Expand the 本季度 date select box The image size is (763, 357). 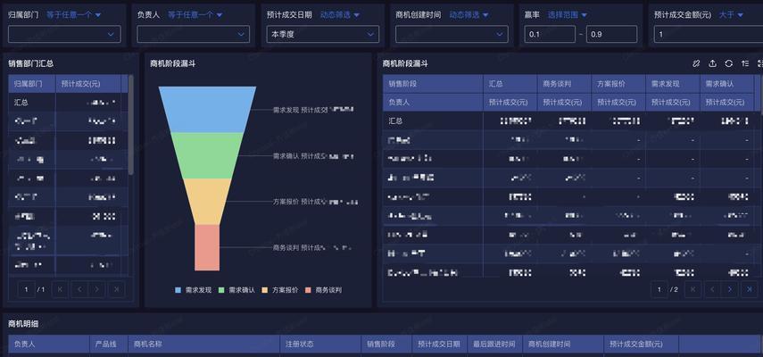[x=323, y=34]
